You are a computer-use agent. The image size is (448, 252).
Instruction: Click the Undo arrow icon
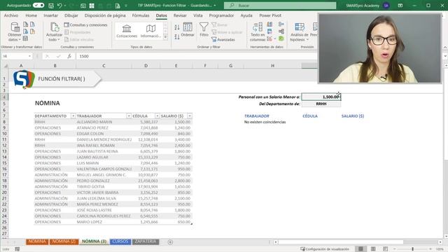(59, 6)
